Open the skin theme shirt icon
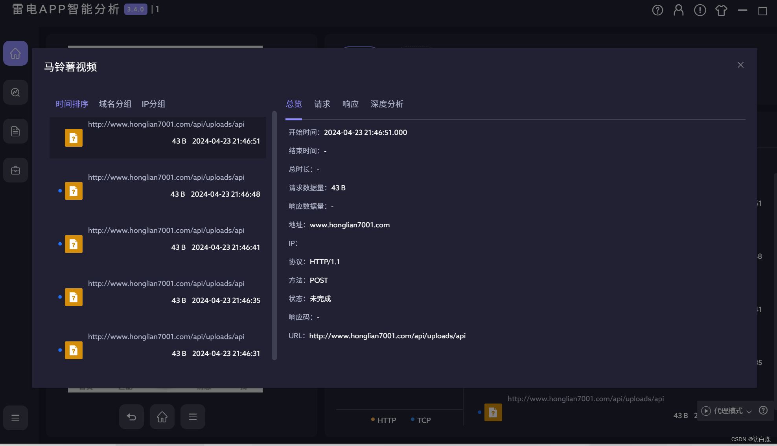This screenshot has width=777, height=446. (x=721, y=10)
